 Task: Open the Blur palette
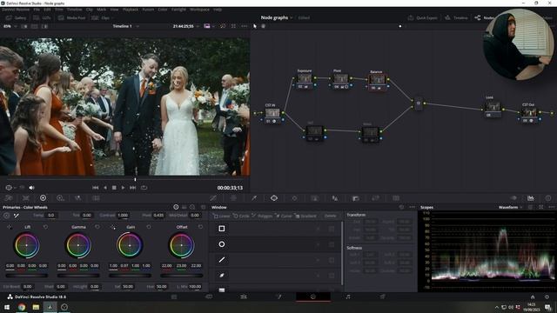pyautogui.click(x=335, y=198)
